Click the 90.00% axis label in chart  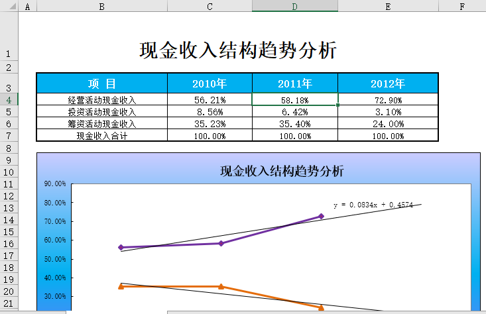click(54, 184)
